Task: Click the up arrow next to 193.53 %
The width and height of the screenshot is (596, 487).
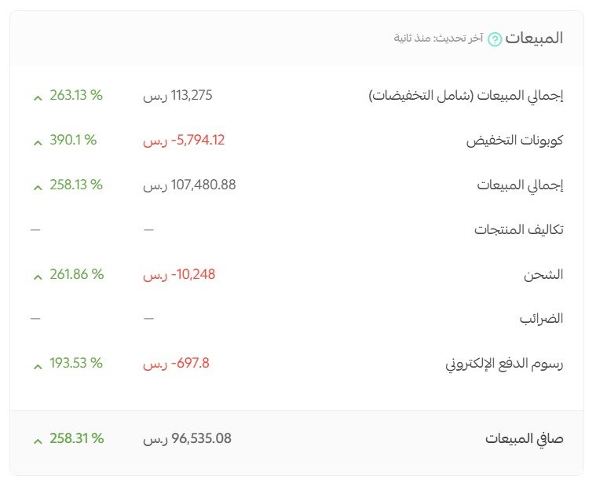Action: [x=36, y=365]
